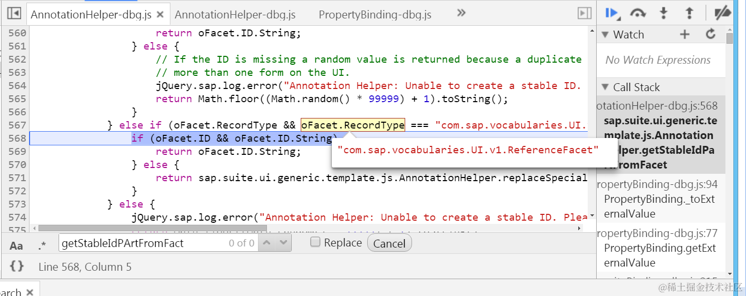This screenshot has height=296, width=746.
Task: Click highlighted oFacet.RecordType expression
Action: pyautogui.click(x=352, y=125)
